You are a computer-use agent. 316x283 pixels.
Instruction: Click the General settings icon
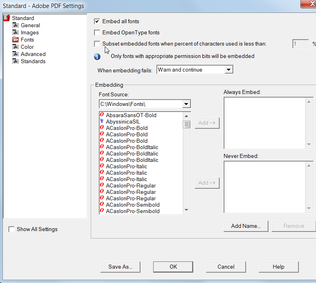(15, 25)
